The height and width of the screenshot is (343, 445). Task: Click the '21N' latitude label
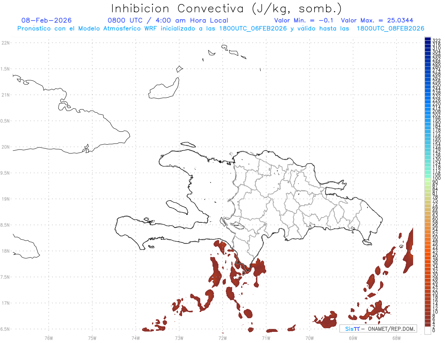6,95
